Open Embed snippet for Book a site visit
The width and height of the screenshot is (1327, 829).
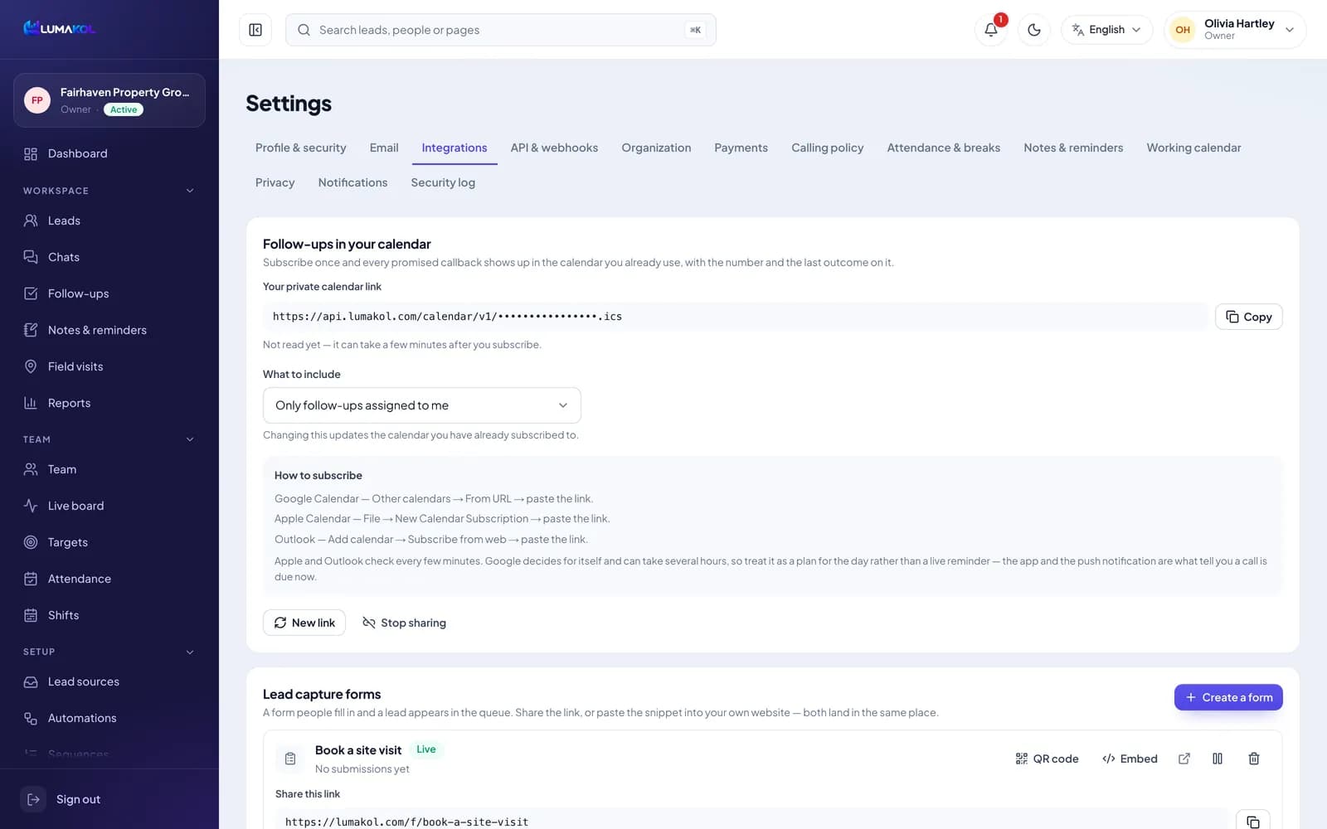pyautogui.click(x=1130, y=759)
